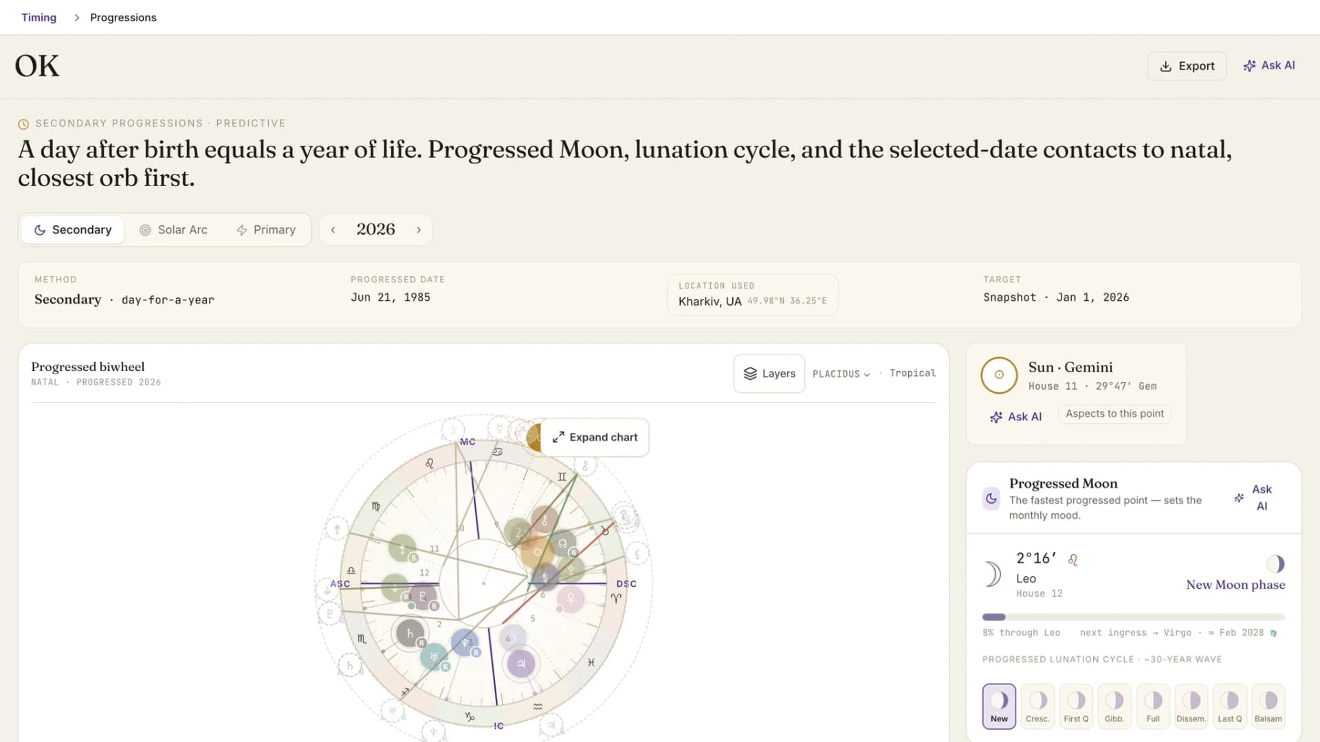This screenshot has width=1320, height=742.
Task: Click the natal Sun marker in the wheel
Action: (537, 552)
